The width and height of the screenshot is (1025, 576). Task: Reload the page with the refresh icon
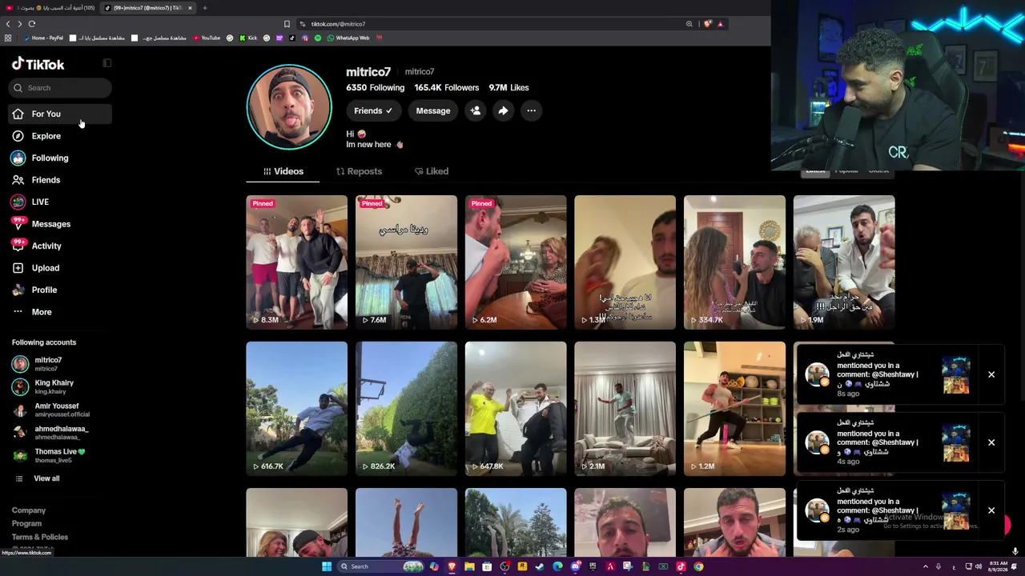pos(32,24)
